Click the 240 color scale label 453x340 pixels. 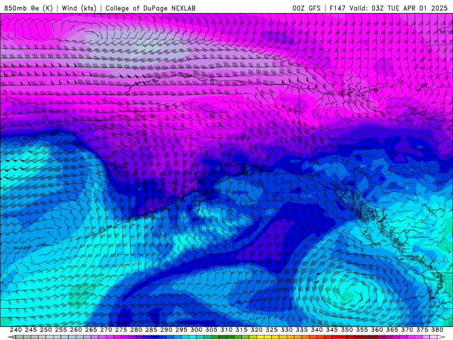[16, 330]
